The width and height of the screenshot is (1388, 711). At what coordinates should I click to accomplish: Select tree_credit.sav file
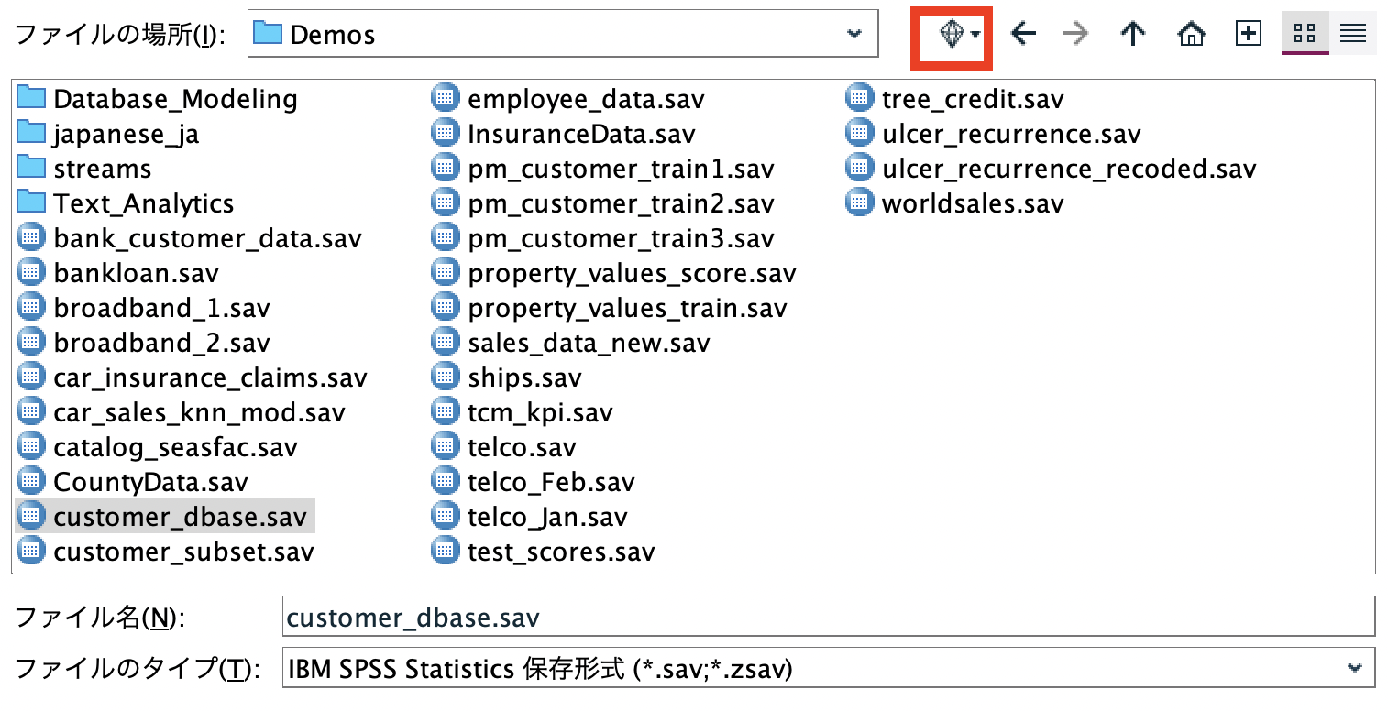pyautogui.click(x=955, y=99)
